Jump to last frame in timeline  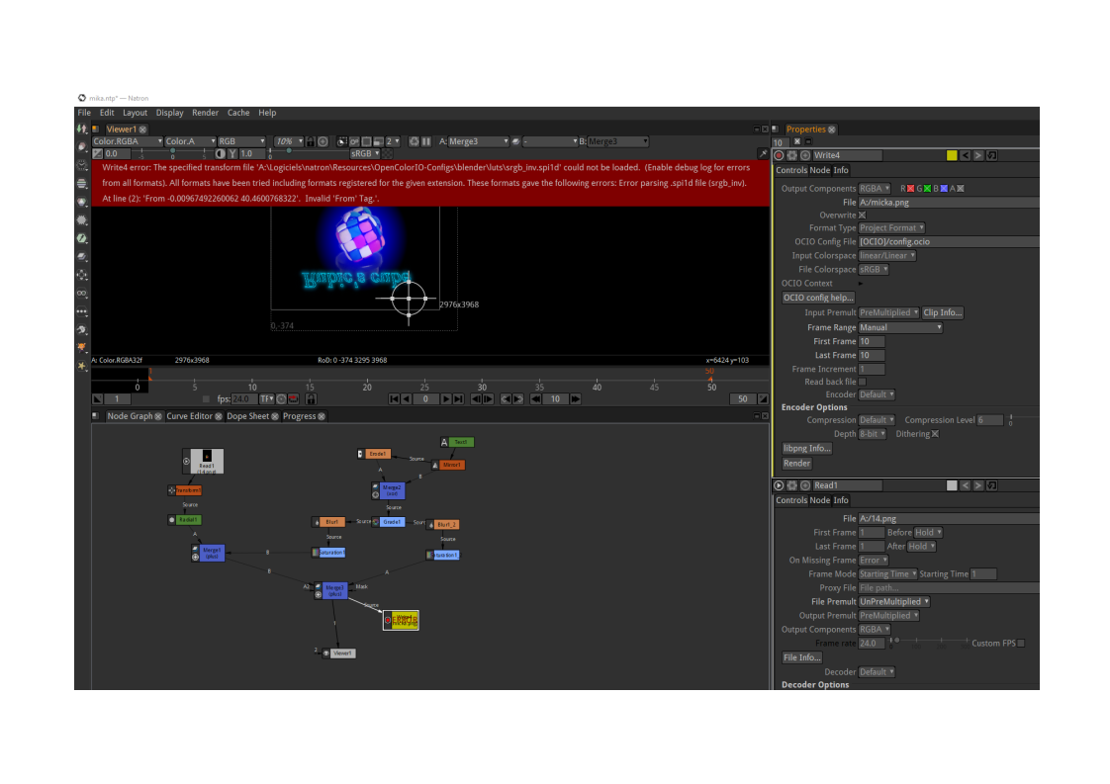pos(459,399)
